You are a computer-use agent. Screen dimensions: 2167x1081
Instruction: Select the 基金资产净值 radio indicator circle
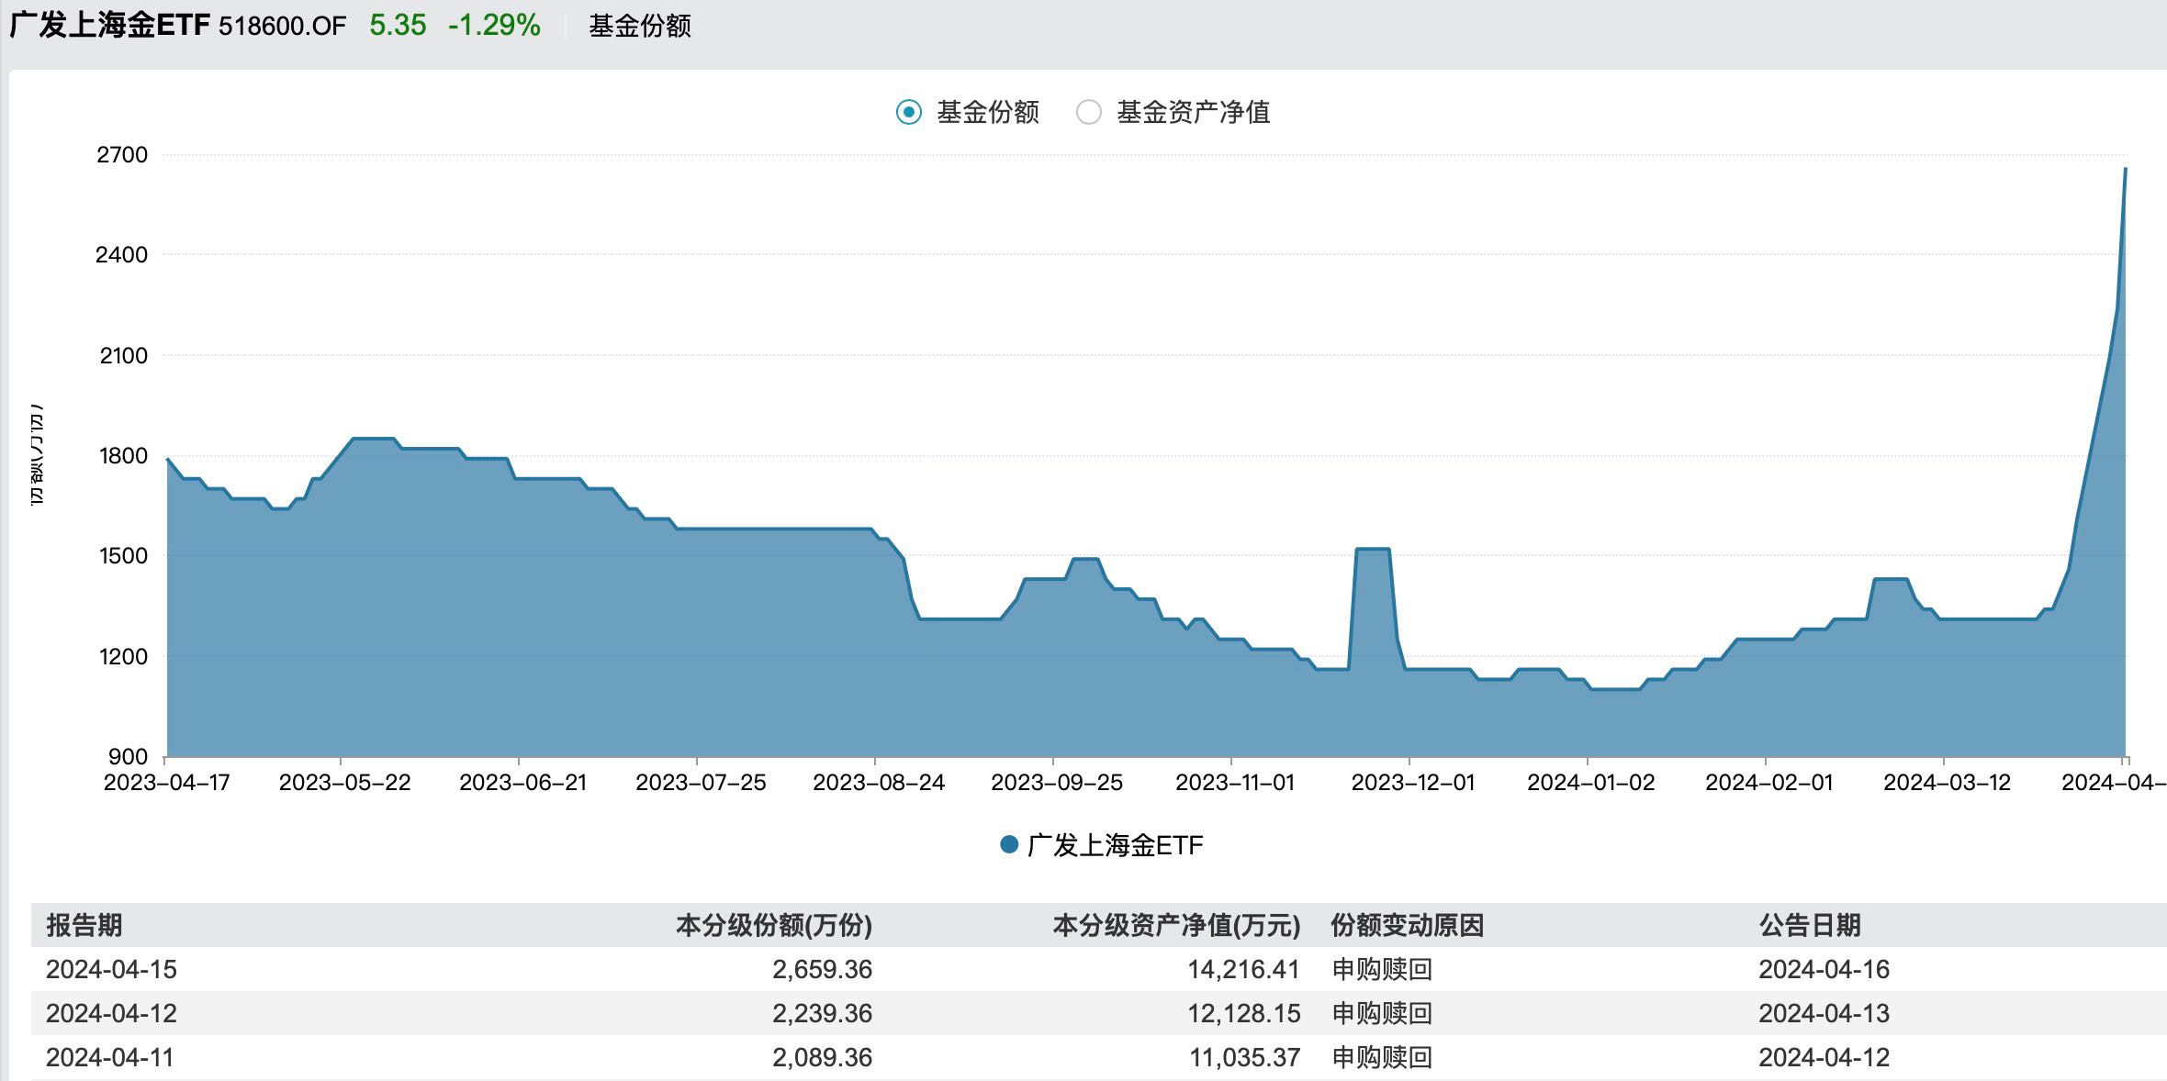[1090, 112]
